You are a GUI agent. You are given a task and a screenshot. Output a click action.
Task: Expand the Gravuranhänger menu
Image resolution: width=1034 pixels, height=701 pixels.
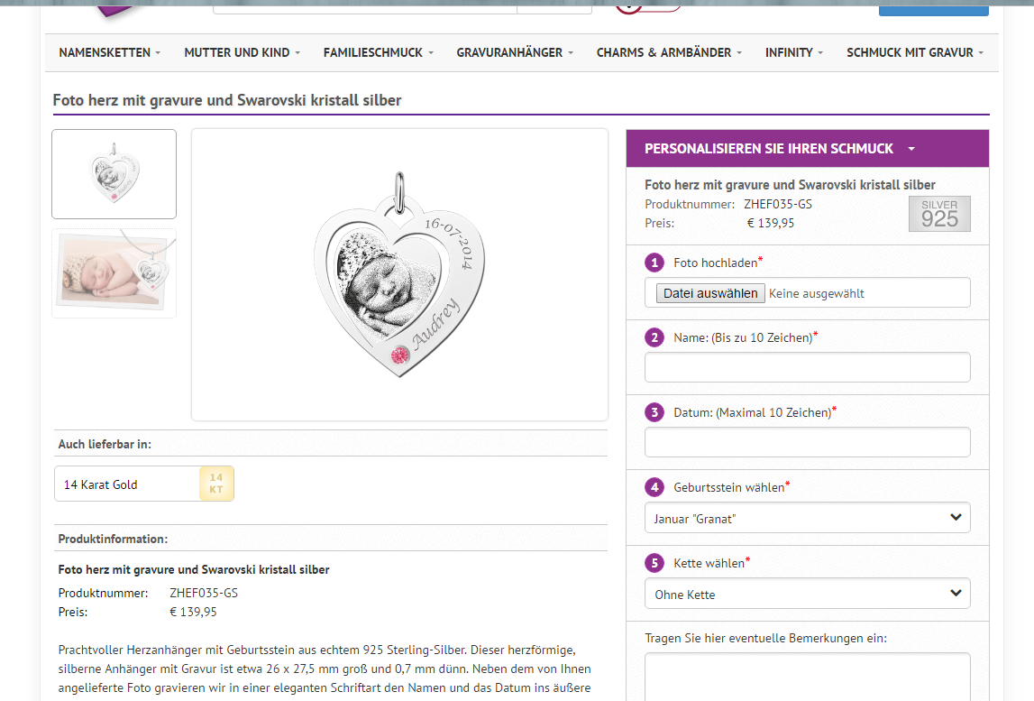coord(515,52)
